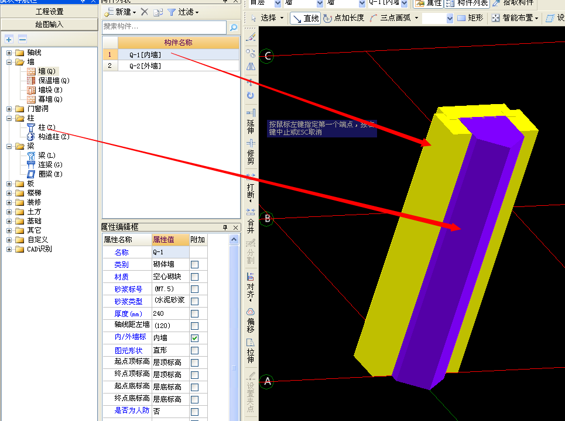Click the plus expand-all icon in navigator
Viewport: 565px width, 421px height.
pyautogui.click(x=9, y=39)
